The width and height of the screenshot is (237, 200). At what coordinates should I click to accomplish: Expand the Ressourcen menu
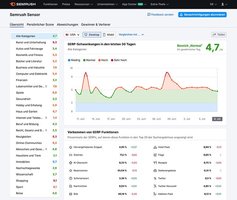click(84, 4)
